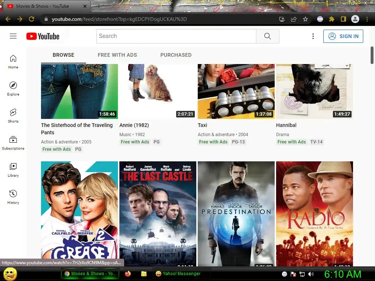
Task: Open the Hannibal title link
Action: point(286,125)
